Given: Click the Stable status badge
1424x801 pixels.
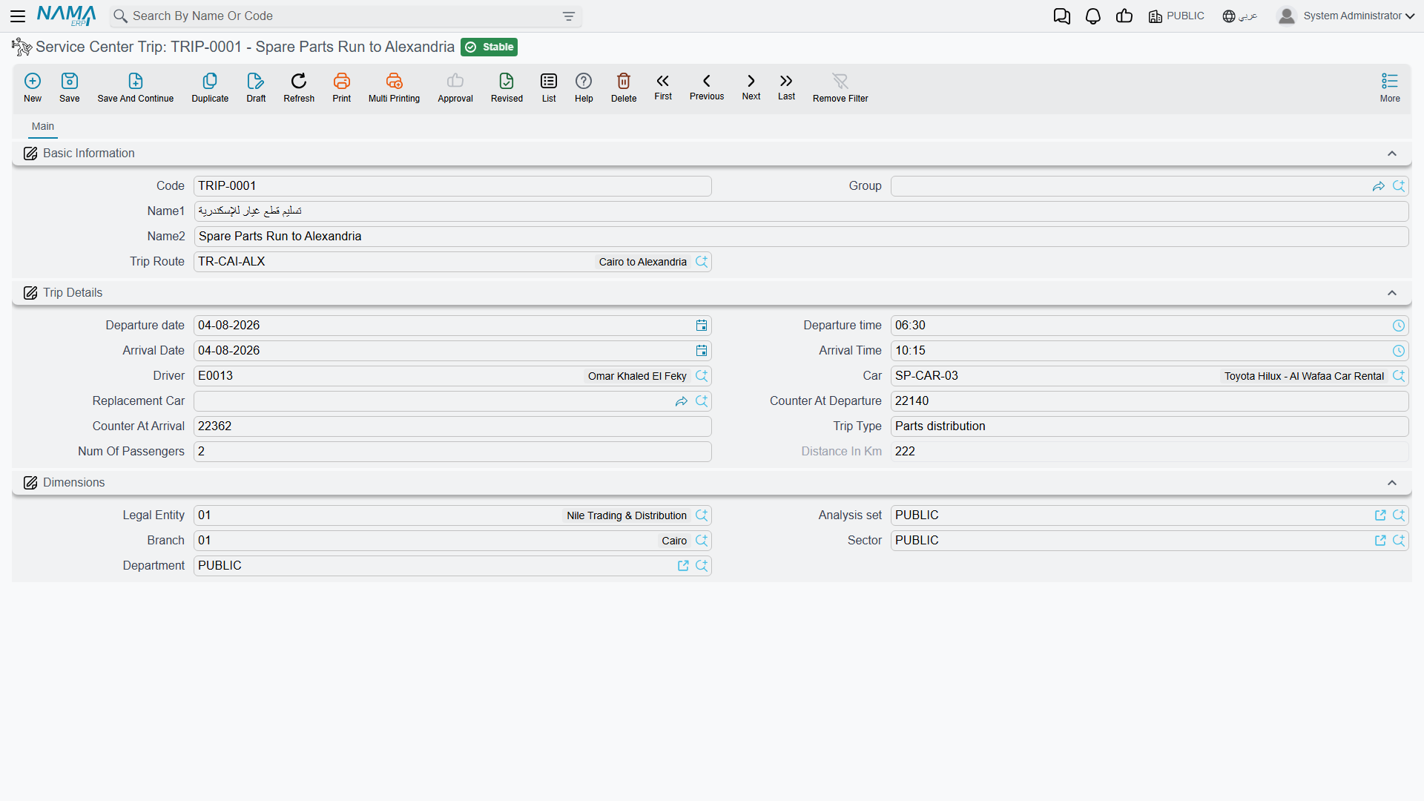Looking at the screenshot, I should pyautogui.click(x=489, y=47).
